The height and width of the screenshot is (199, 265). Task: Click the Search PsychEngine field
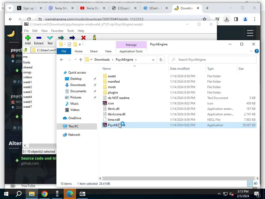pos(212,60)
